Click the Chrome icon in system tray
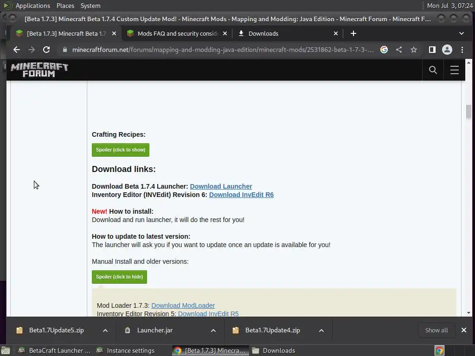The width and height of the screenshot is (475, 356). (x=439, y=350)
